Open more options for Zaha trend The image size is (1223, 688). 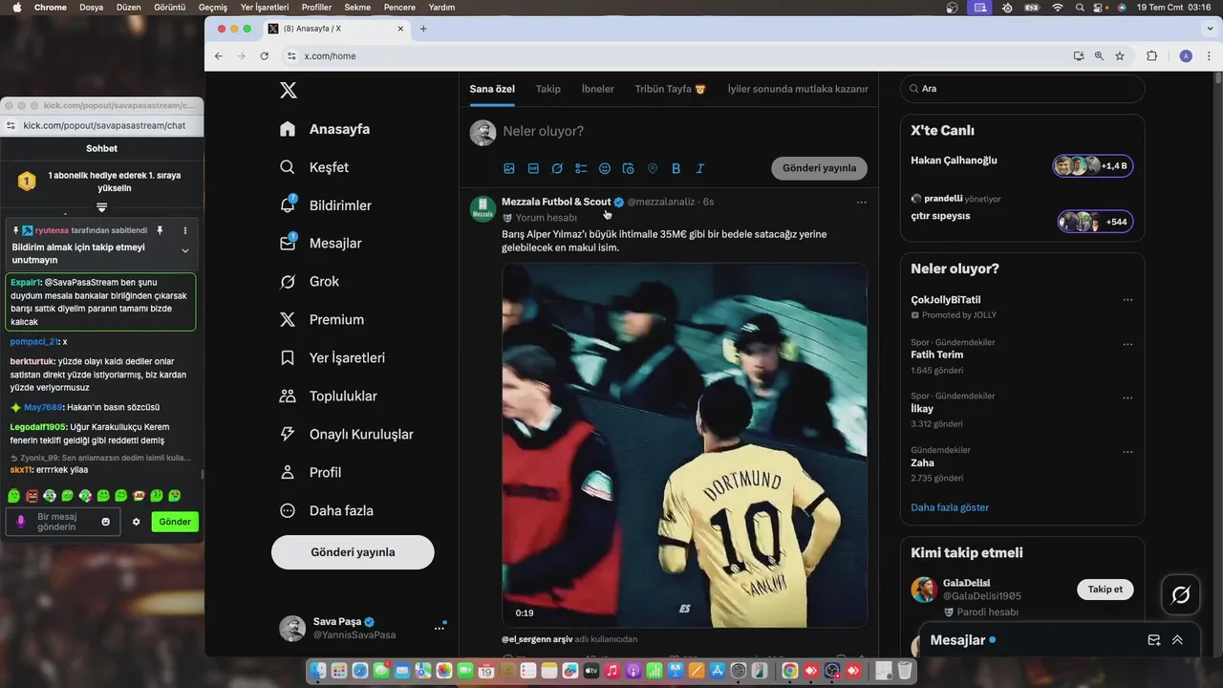[x=1127, y=451]
